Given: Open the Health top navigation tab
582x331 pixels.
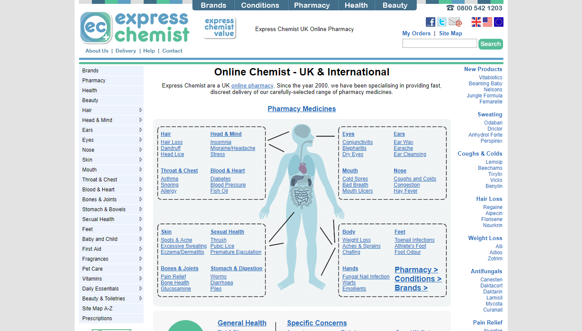Looking at the screenshot, I should point(356,5).
